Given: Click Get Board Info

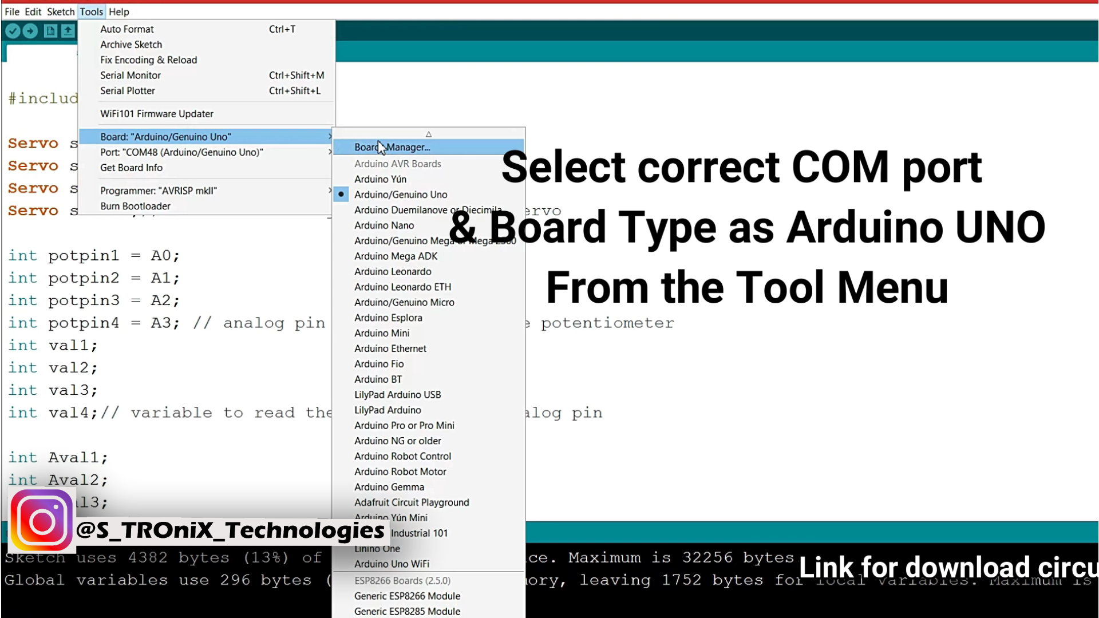Looking at the screenshot, I should pos(131,168).
